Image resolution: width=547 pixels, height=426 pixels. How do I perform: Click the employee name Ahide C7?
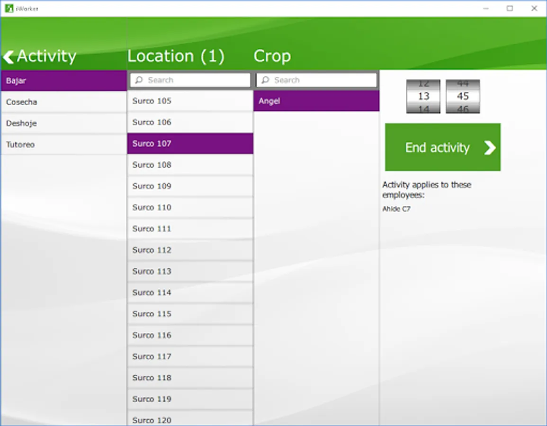[x=396, y=209]
